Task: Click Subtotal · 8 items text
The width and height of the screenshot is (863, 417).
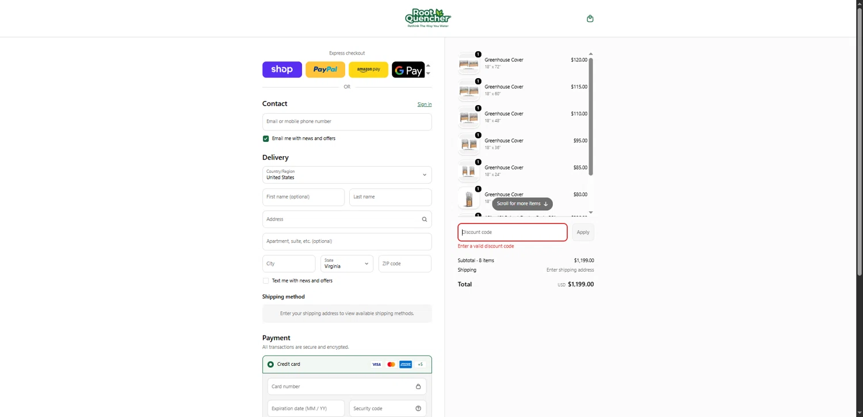Action: pyautogui.click(x=476, y=261)
